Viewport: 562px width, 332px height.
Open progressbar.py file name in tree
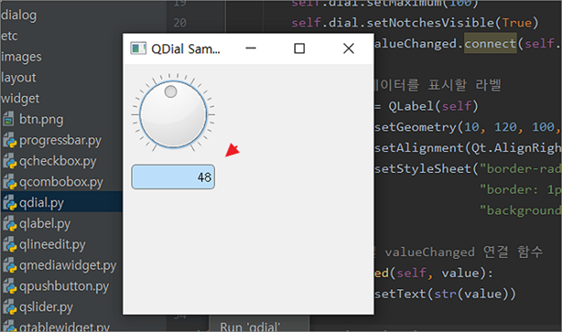click(60, 141)
